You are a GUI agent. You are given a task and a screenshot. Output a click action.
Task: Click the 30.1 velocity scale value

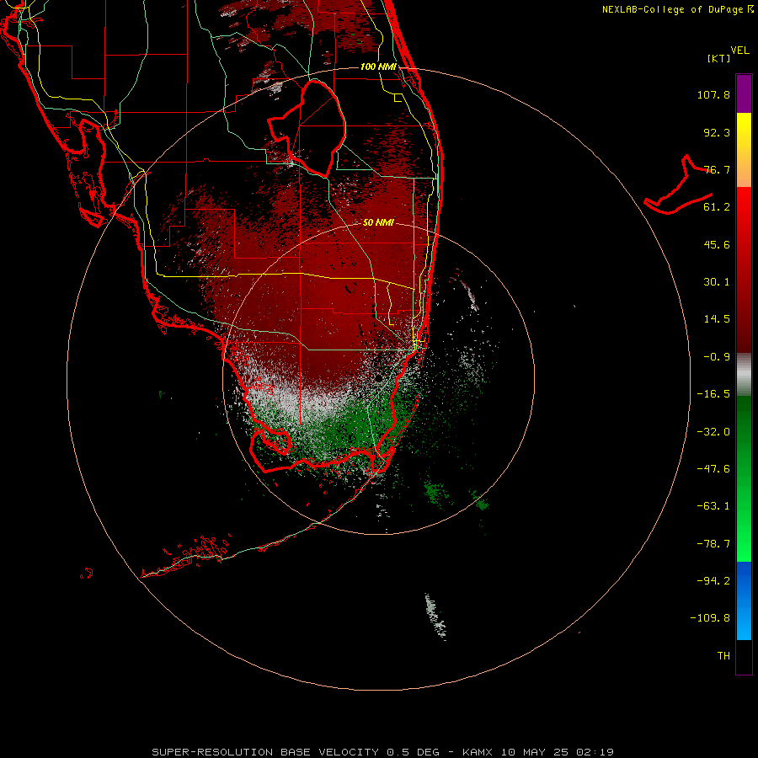[x=717, y=282]
